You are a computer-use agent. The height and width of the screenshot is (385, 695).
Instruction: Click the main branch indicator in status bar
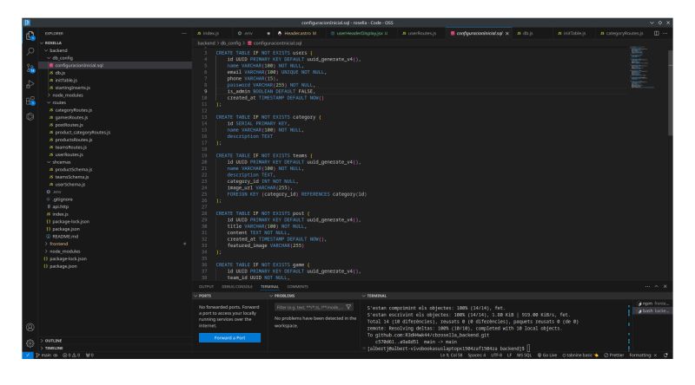pos(47,355)
